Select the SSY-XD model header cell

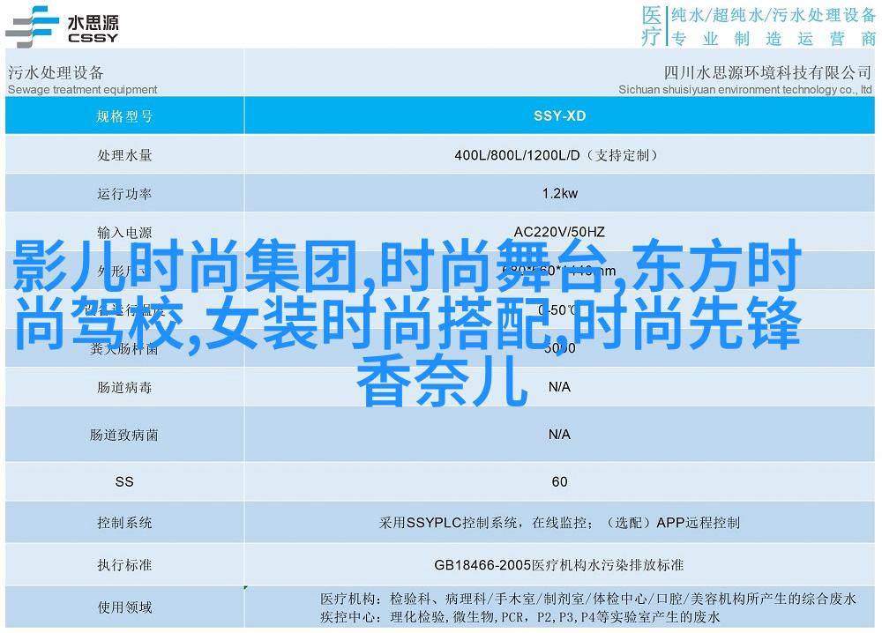coord(560,115)
